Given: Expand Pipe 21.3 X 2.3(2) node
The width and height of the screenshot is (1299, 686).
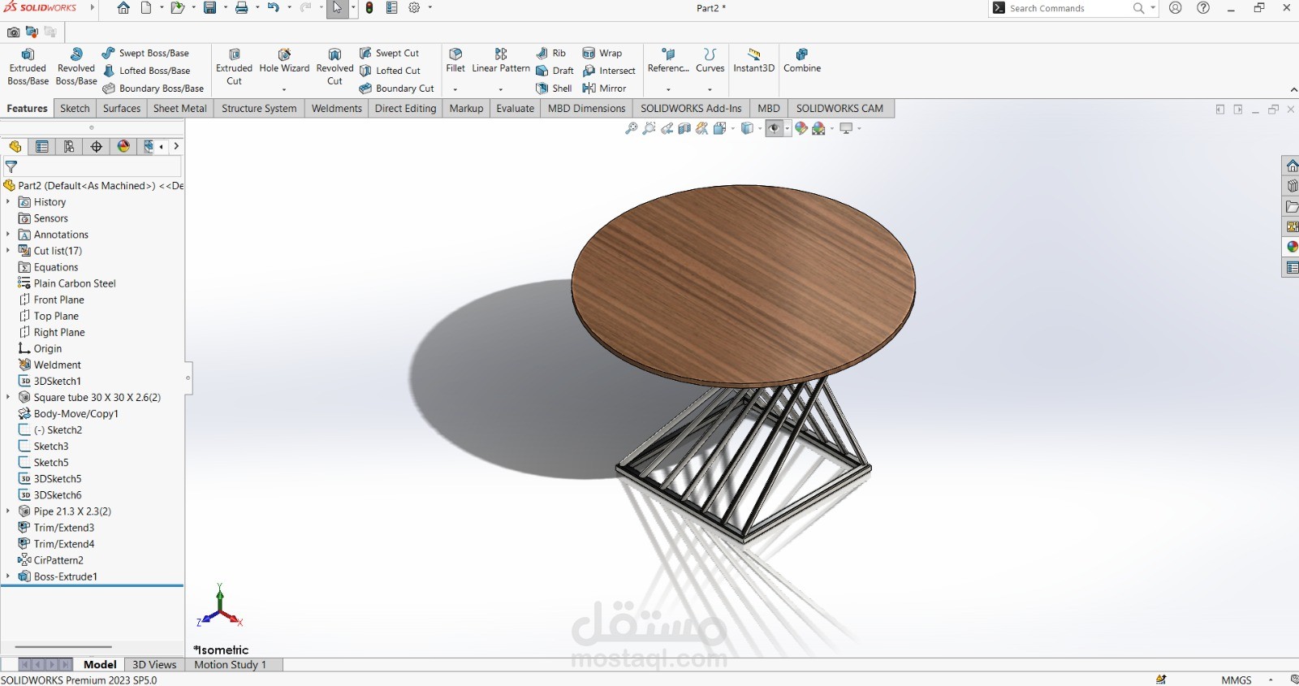Looking at the screenshot, I should [x=8, y=511].
